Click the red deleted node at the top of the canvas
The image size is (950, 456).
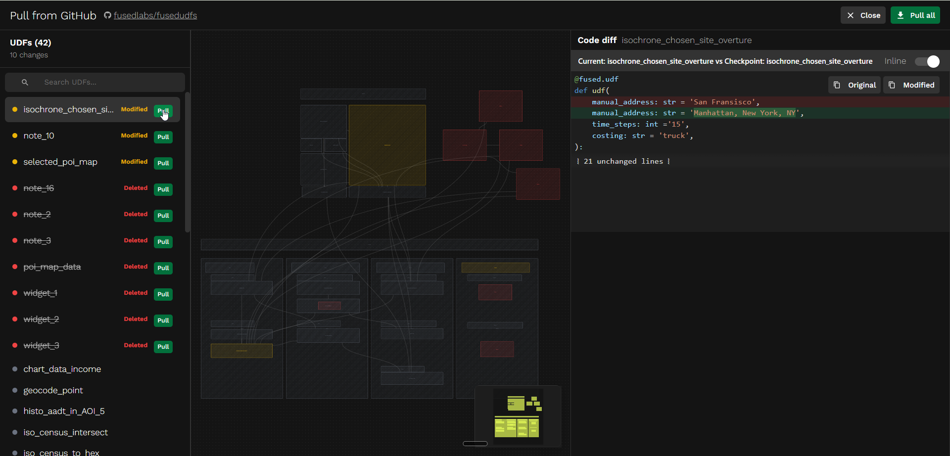click(x=500, y=106)
